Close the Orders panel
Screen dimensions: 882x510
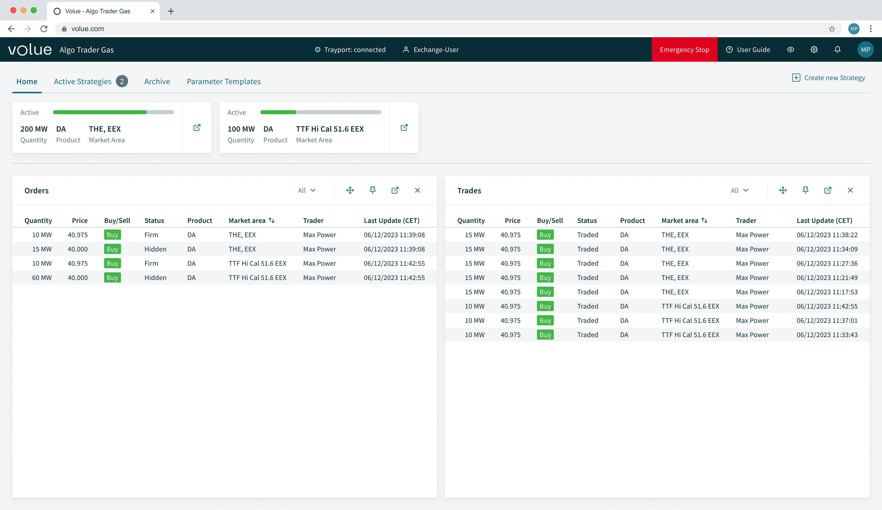418,190
